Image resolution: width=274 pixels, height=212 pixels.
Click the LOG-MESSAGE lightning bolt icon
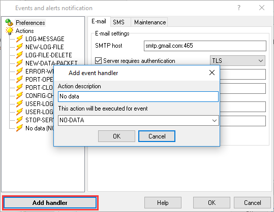point(19,39)
